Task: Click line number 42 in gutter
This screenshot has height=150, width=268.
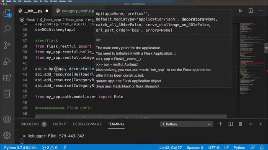Action: (x=25, y=69)
